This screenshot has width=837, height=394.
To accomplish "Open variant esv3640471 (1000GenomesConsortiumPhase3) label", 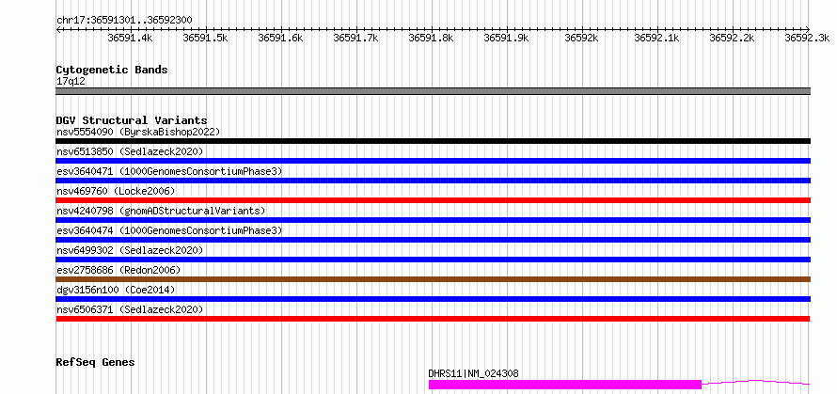I will (x=168, y=171).
